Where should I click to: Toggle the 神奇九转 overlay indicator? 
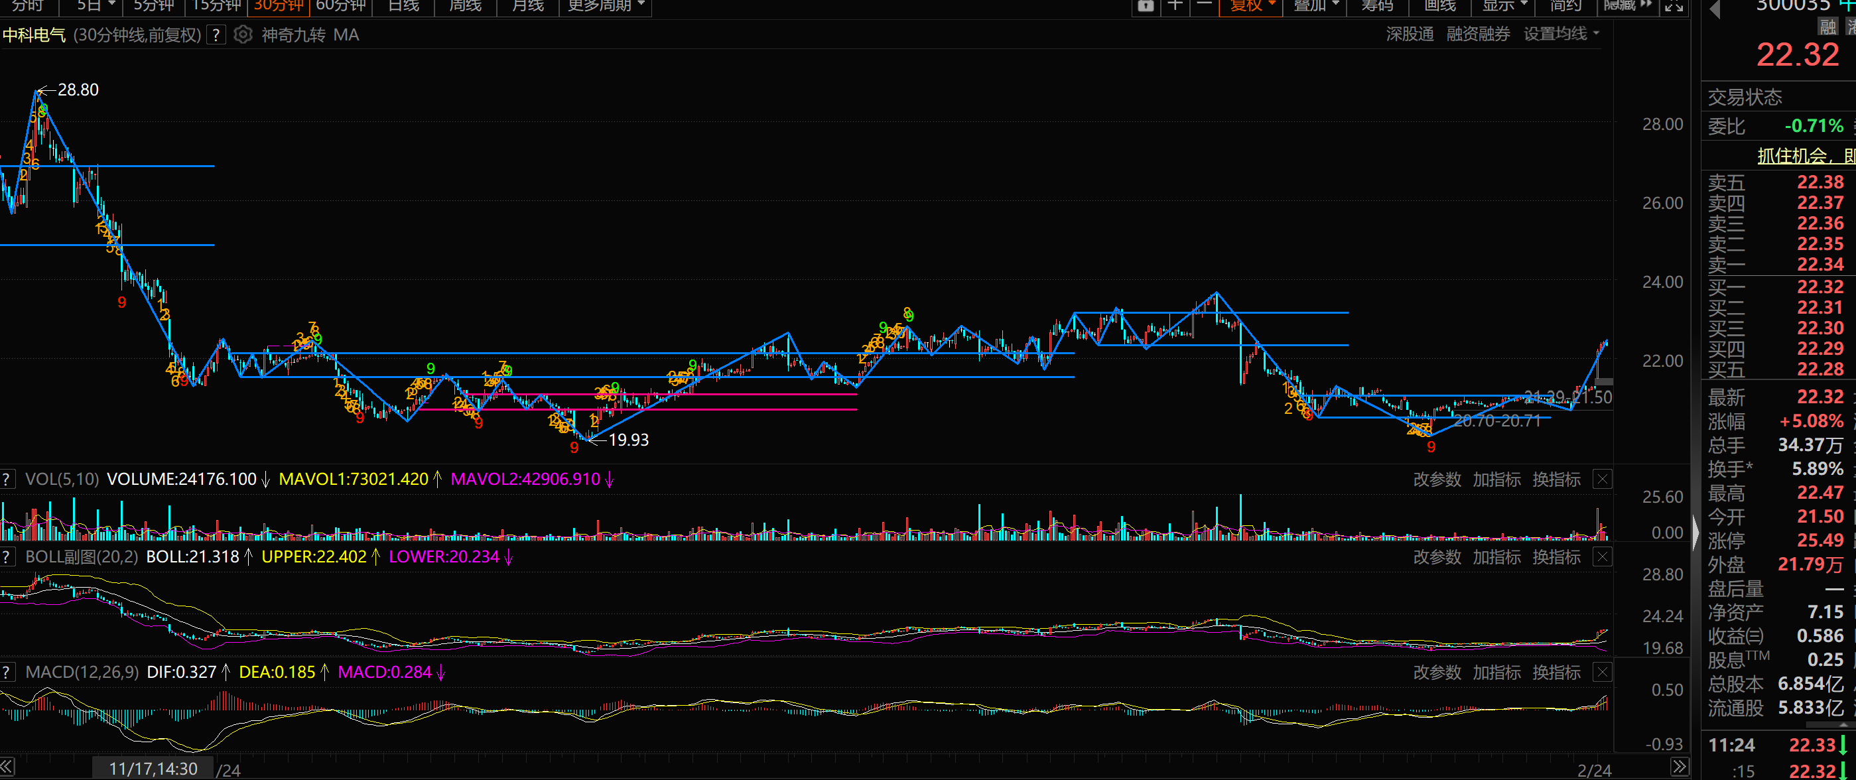click(x=293, y=34)
